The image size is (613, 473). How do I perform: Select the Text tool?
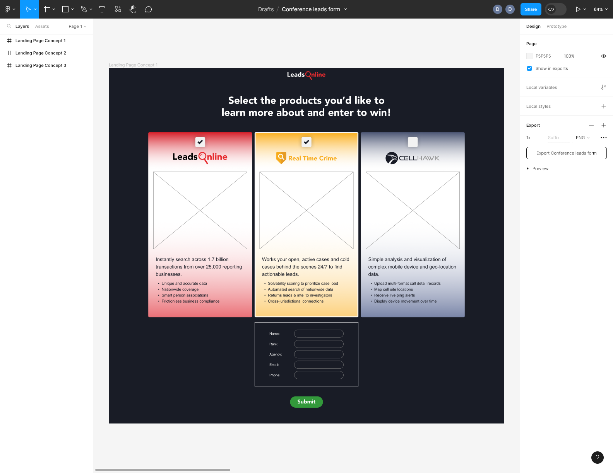102,9
